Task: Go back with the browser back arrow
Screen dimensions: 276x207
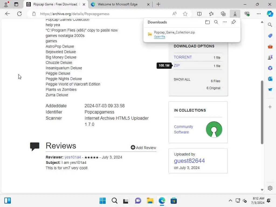Action: point(7,14)
